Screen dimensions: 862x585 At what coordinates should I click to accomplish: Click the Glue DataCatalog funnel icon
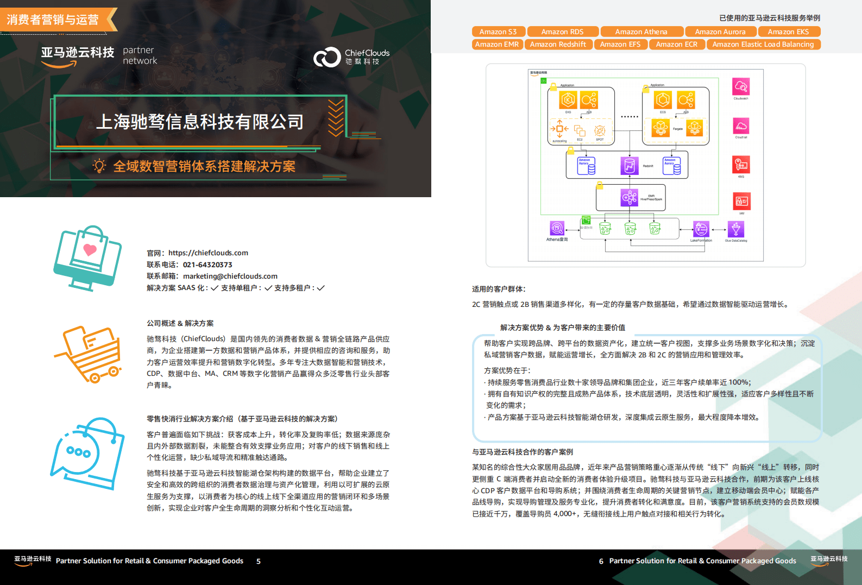point(736,229)
